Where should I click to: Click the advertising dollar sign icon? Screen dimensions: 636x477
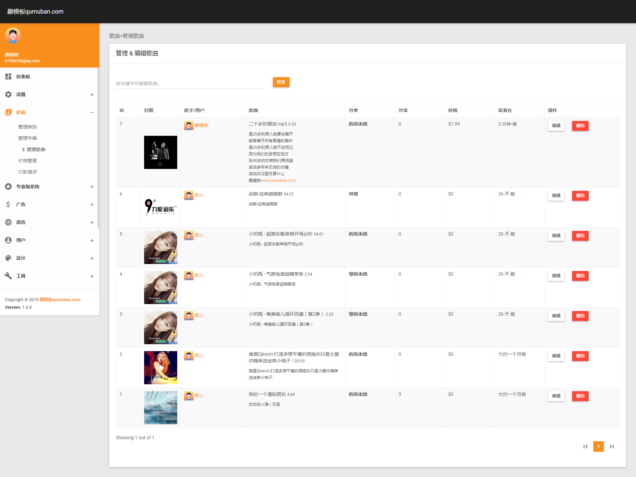click(x=8, y=204)
